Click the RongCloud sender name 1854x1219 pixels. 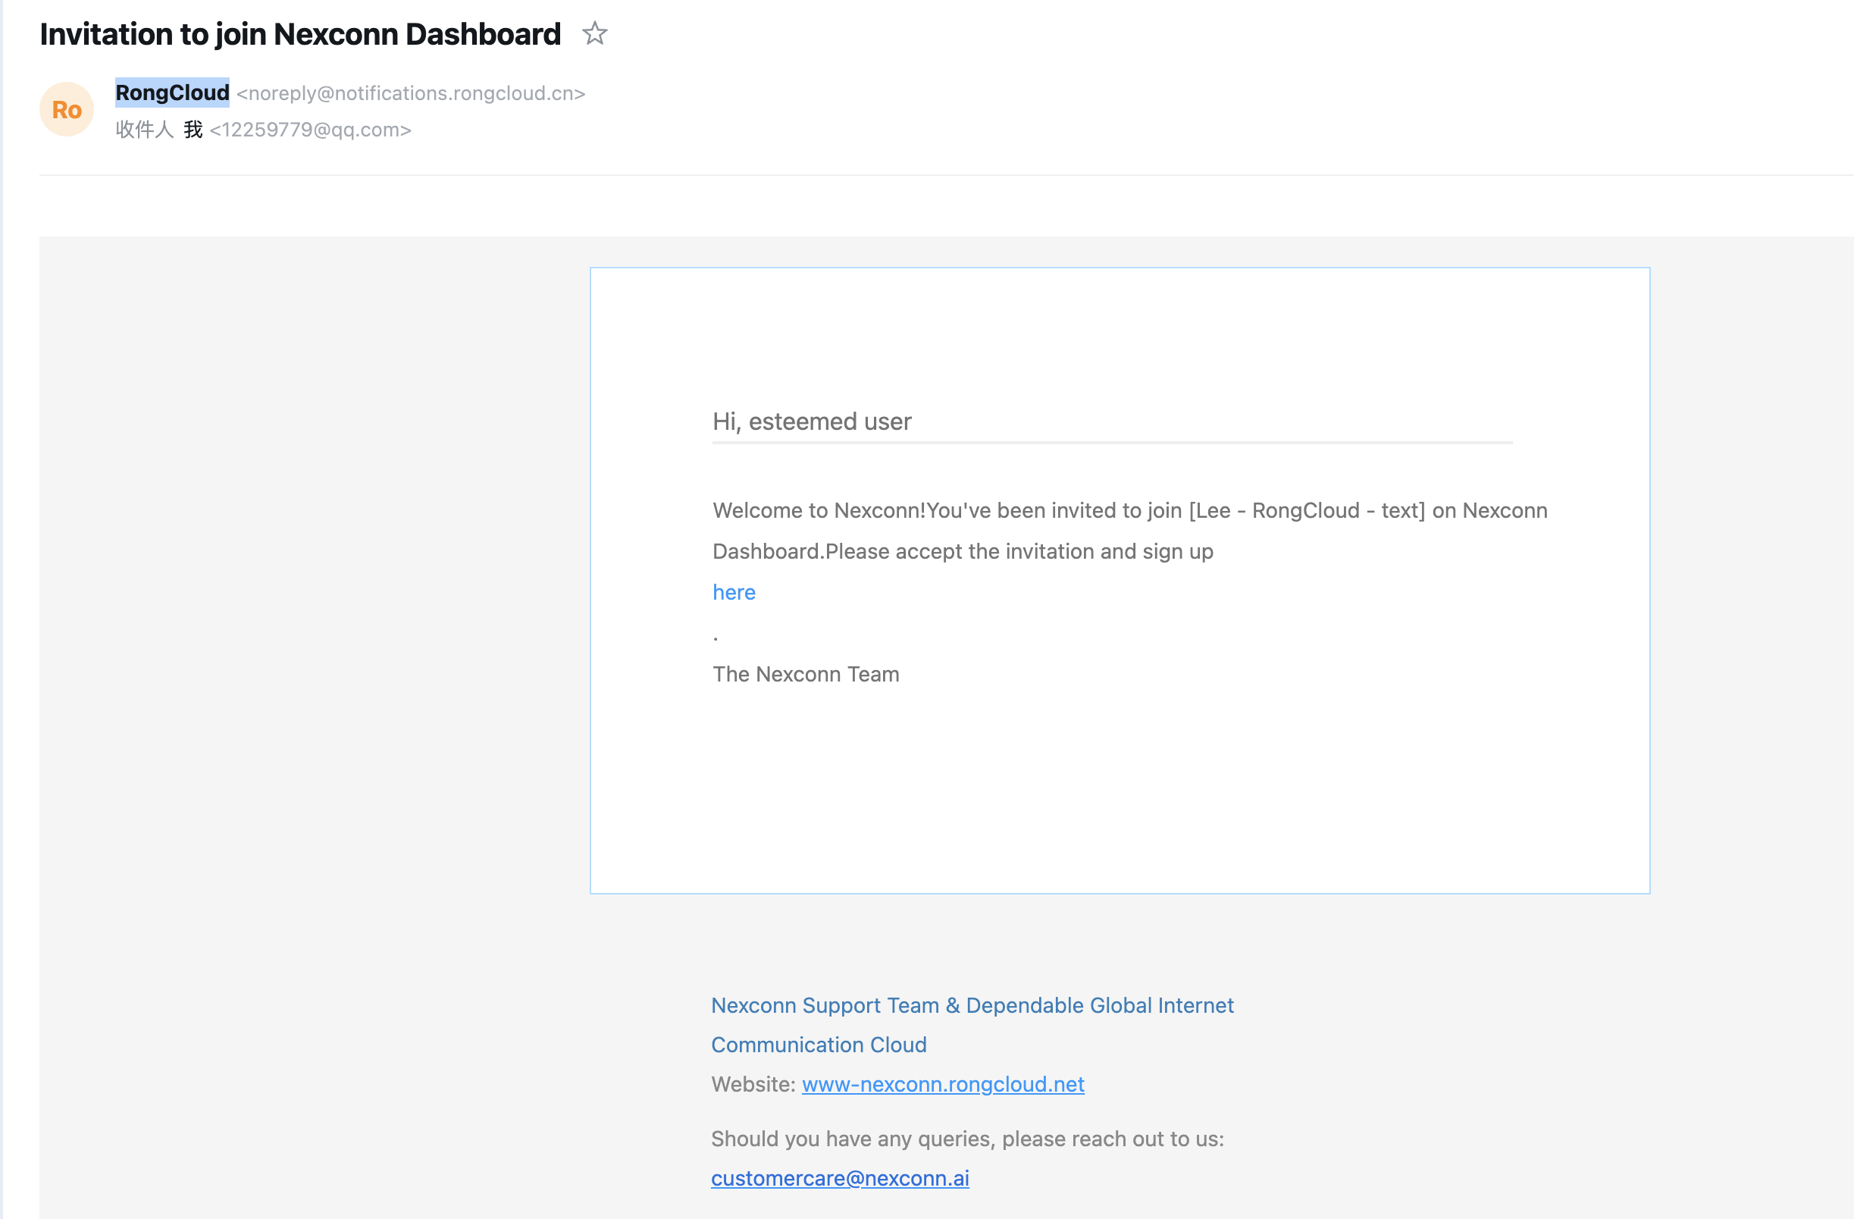172,92
